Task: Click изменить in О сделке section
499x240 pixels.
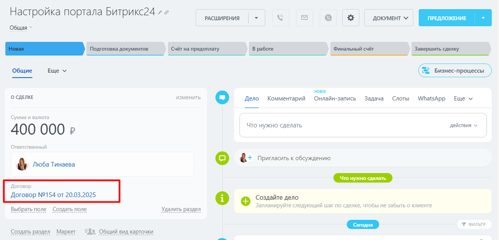Action: (x=188, y=97)
